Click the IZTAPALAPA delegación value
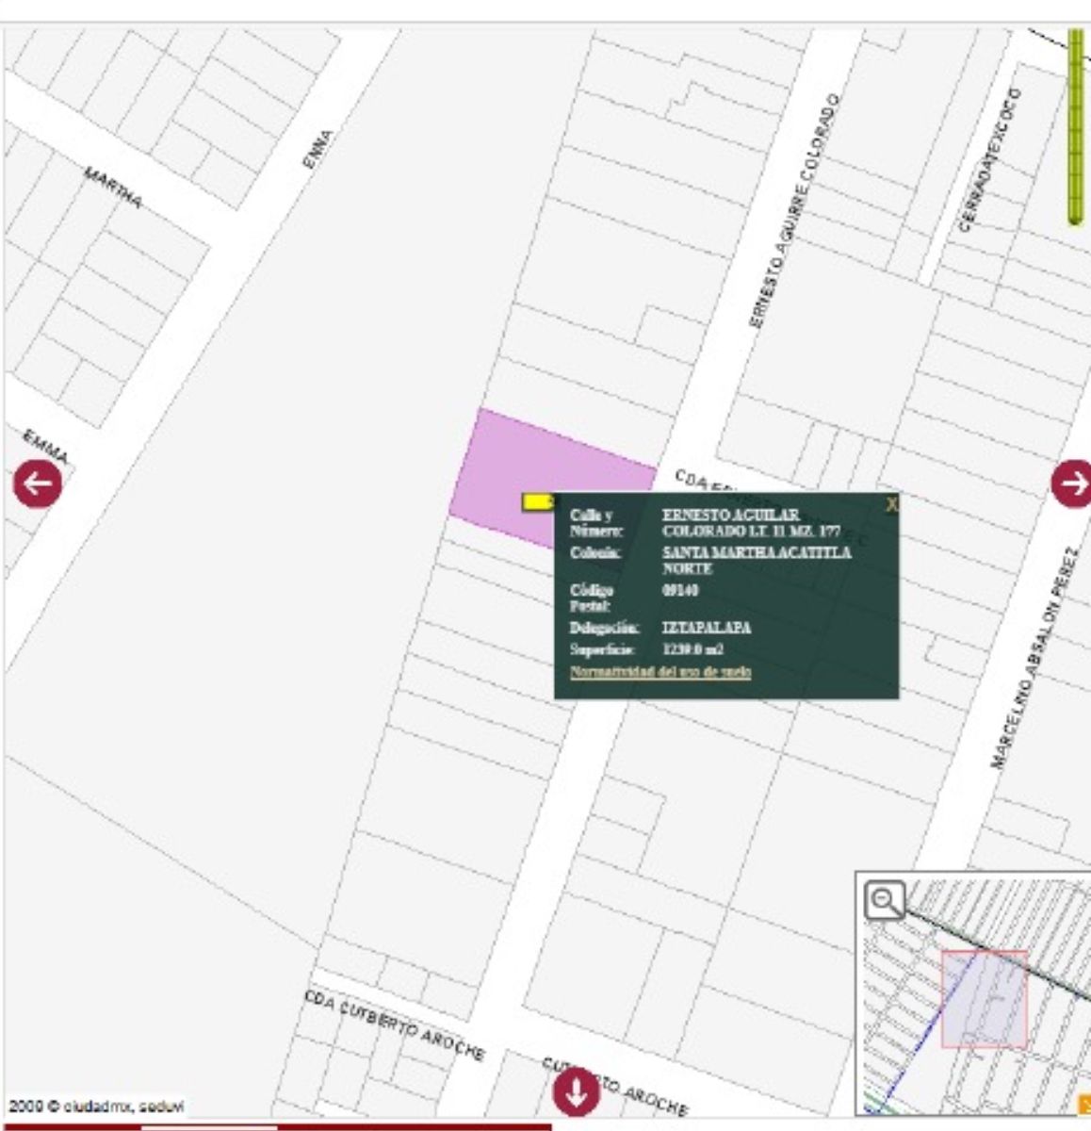The height and width of the screenshot is (1131, 1091). (707, 628)
